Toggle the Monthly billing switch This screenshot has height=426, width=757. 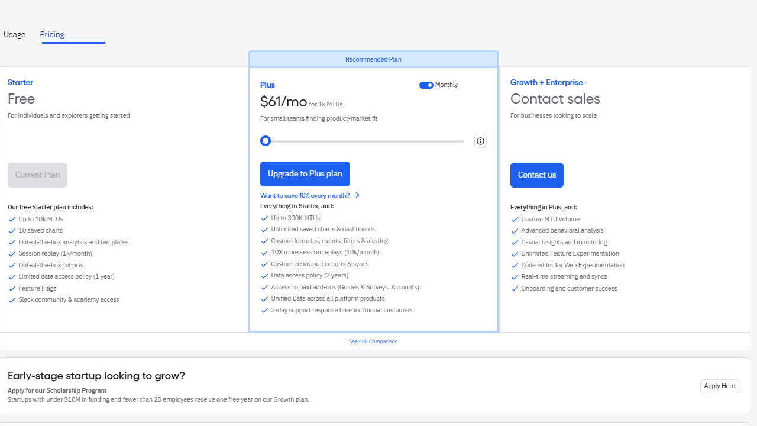pyautogui.click(x=426, y=85)
